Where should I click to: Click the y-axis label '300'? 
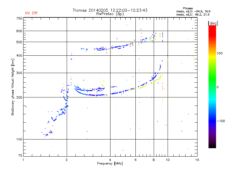pyautogui.click(x=19, y=73)
